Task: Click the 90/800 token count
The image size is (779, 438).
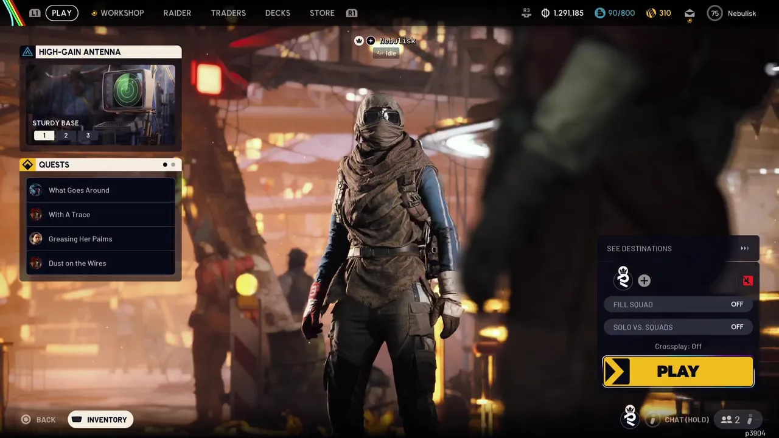Action: point(621,13)
